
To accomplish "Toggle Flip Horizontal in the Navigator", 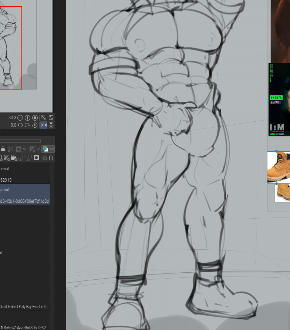I will point(44,125).
